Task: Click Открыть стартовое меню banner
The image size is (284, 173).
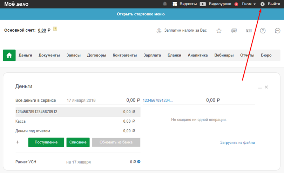Action: click(x=141, y=14)
